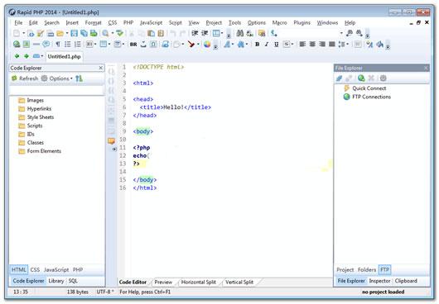This screenshot has height=304, width=439.
Task: Switch to the Preview tab
Action: click(163, 283)
